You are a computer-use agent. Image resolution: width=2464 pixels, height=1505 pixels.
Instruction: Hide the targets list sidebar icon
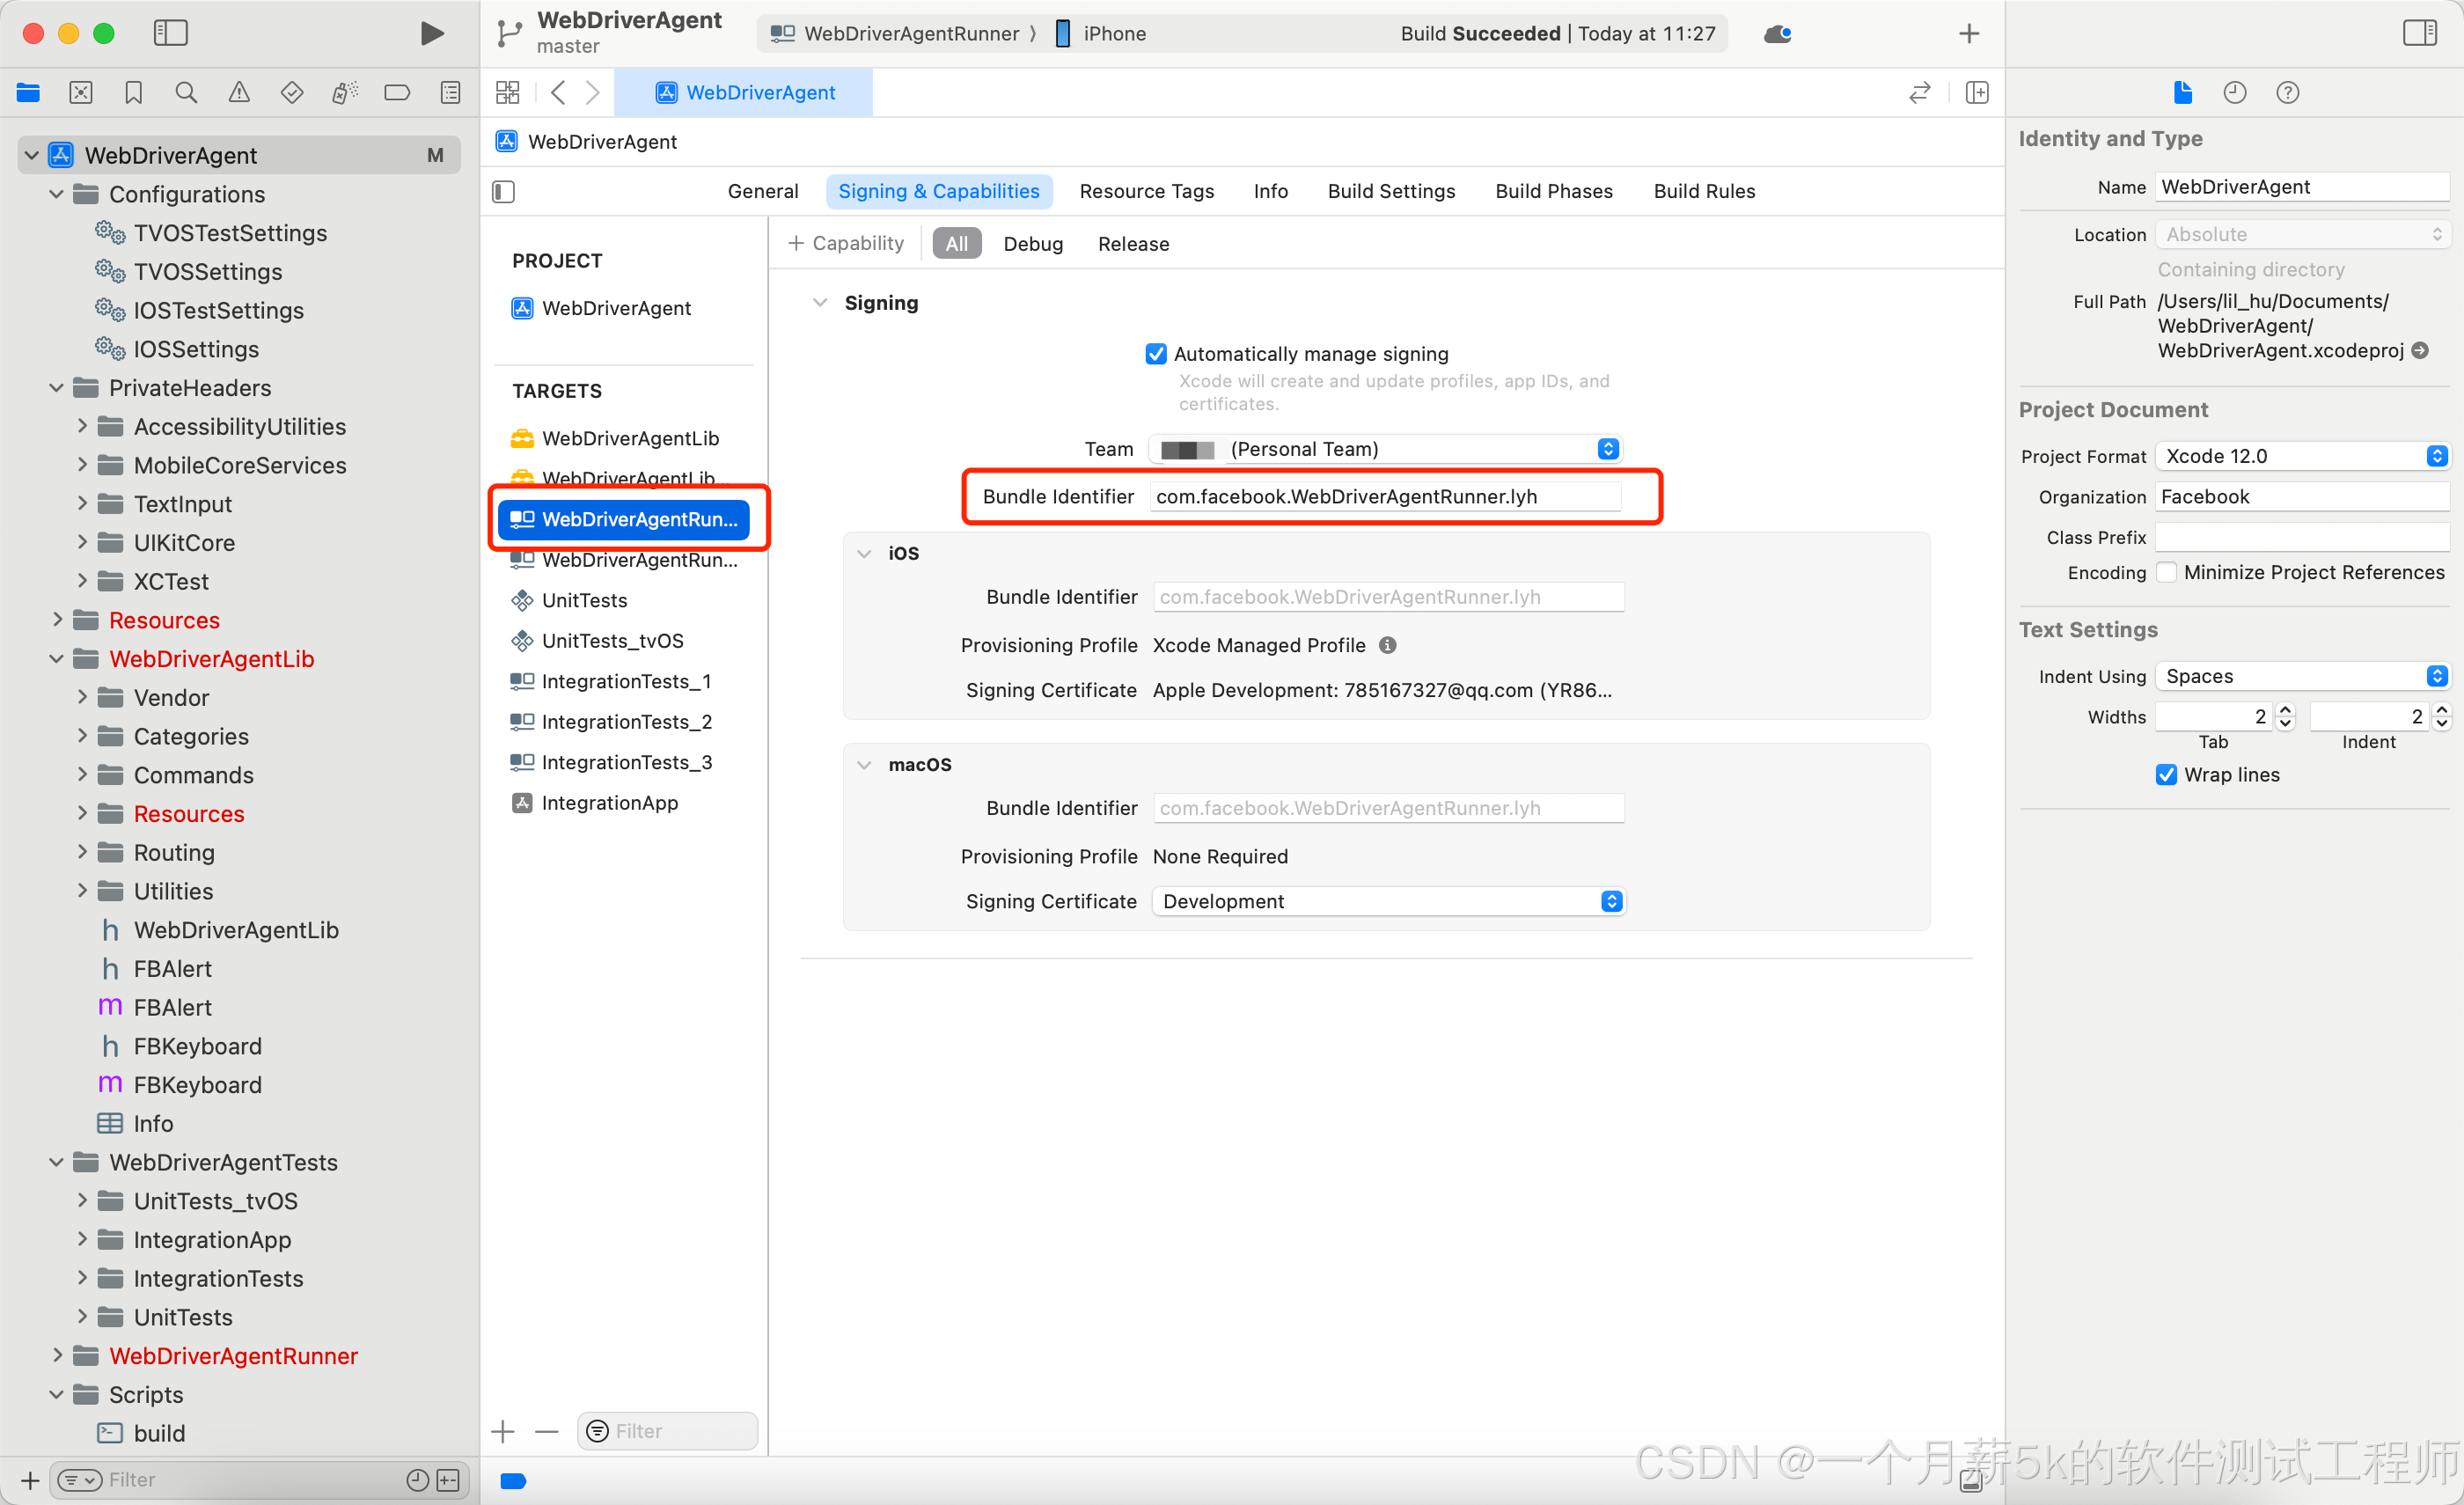[x=503, y=192]
